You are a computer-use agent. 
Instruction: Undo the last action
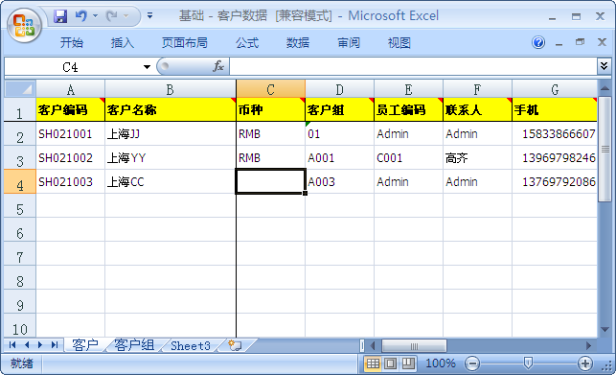point(80,16)
